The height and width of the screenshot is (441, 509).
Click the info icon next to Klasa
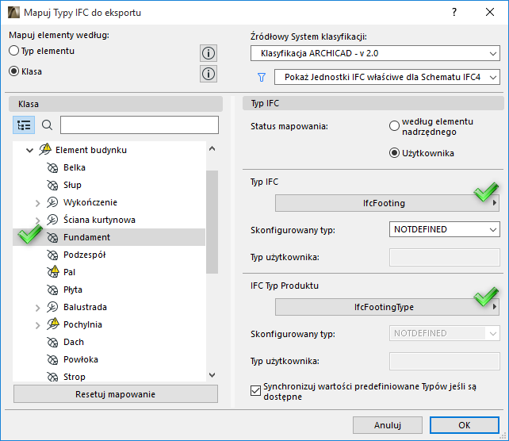[x=209, y=74]
